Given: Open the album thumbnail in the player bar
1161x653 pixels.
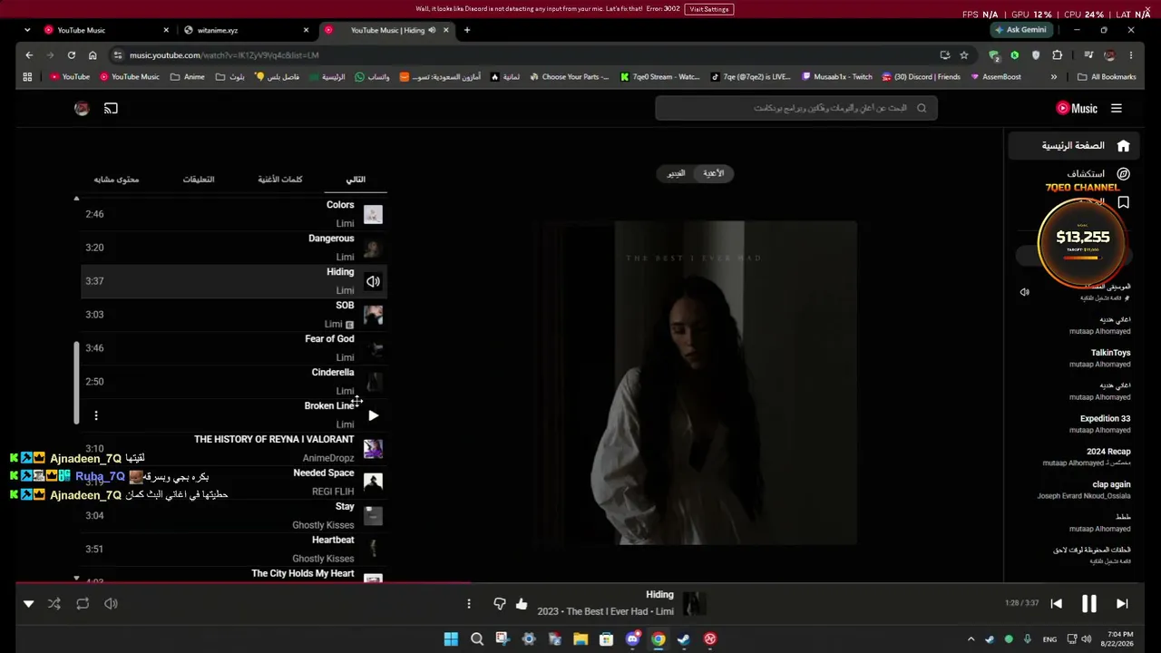Looking at the screenshot, I should (x=694, y=603).
